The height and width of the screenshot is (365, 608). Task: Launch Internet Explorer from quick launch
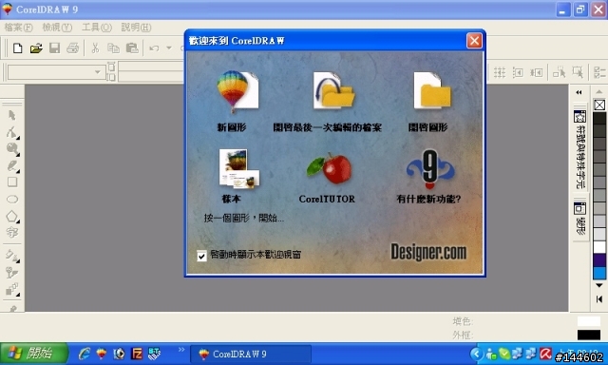coord(85,354)
